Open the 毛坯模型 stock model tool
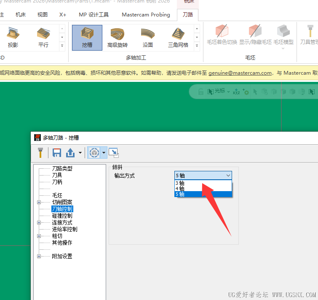This screenshot has width=318, height=300. click(283, 35)
